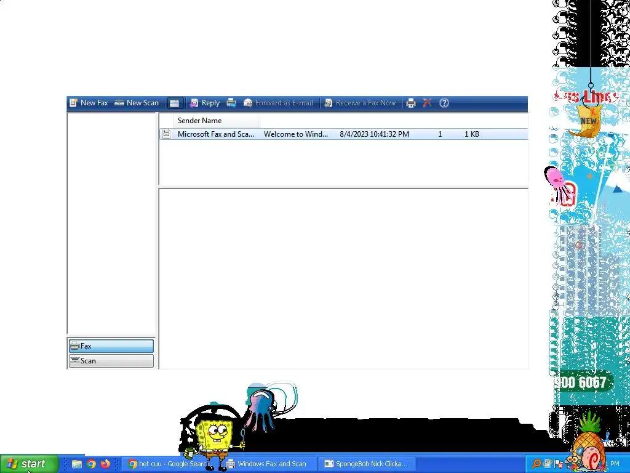Click the forward as fax icon beside Reply

coord(231,103)
